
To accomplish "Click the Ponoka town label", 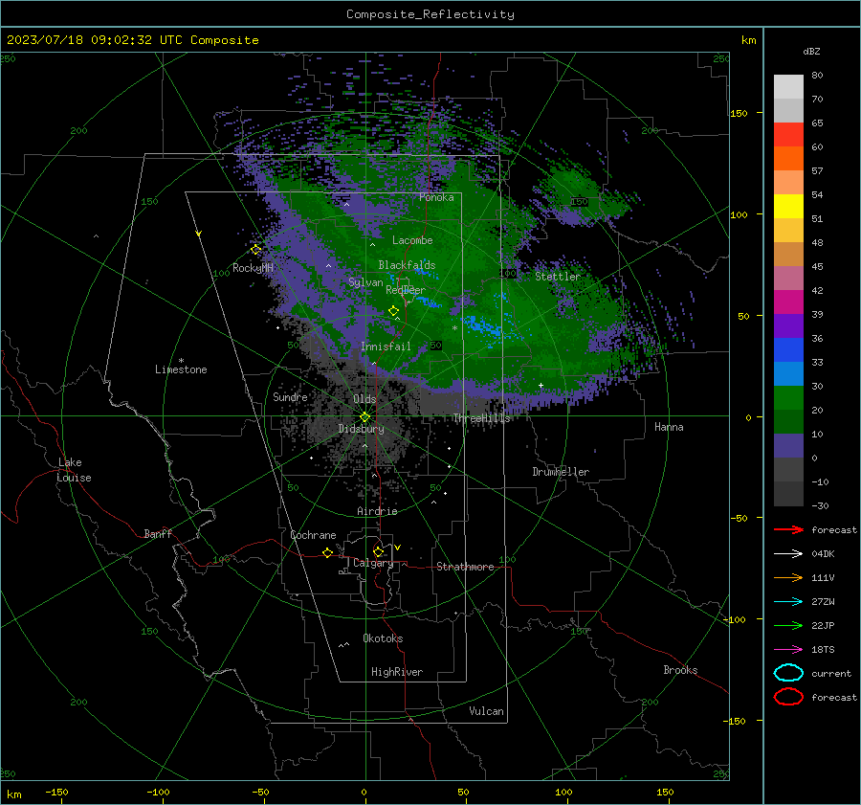I will click(436, 197).
